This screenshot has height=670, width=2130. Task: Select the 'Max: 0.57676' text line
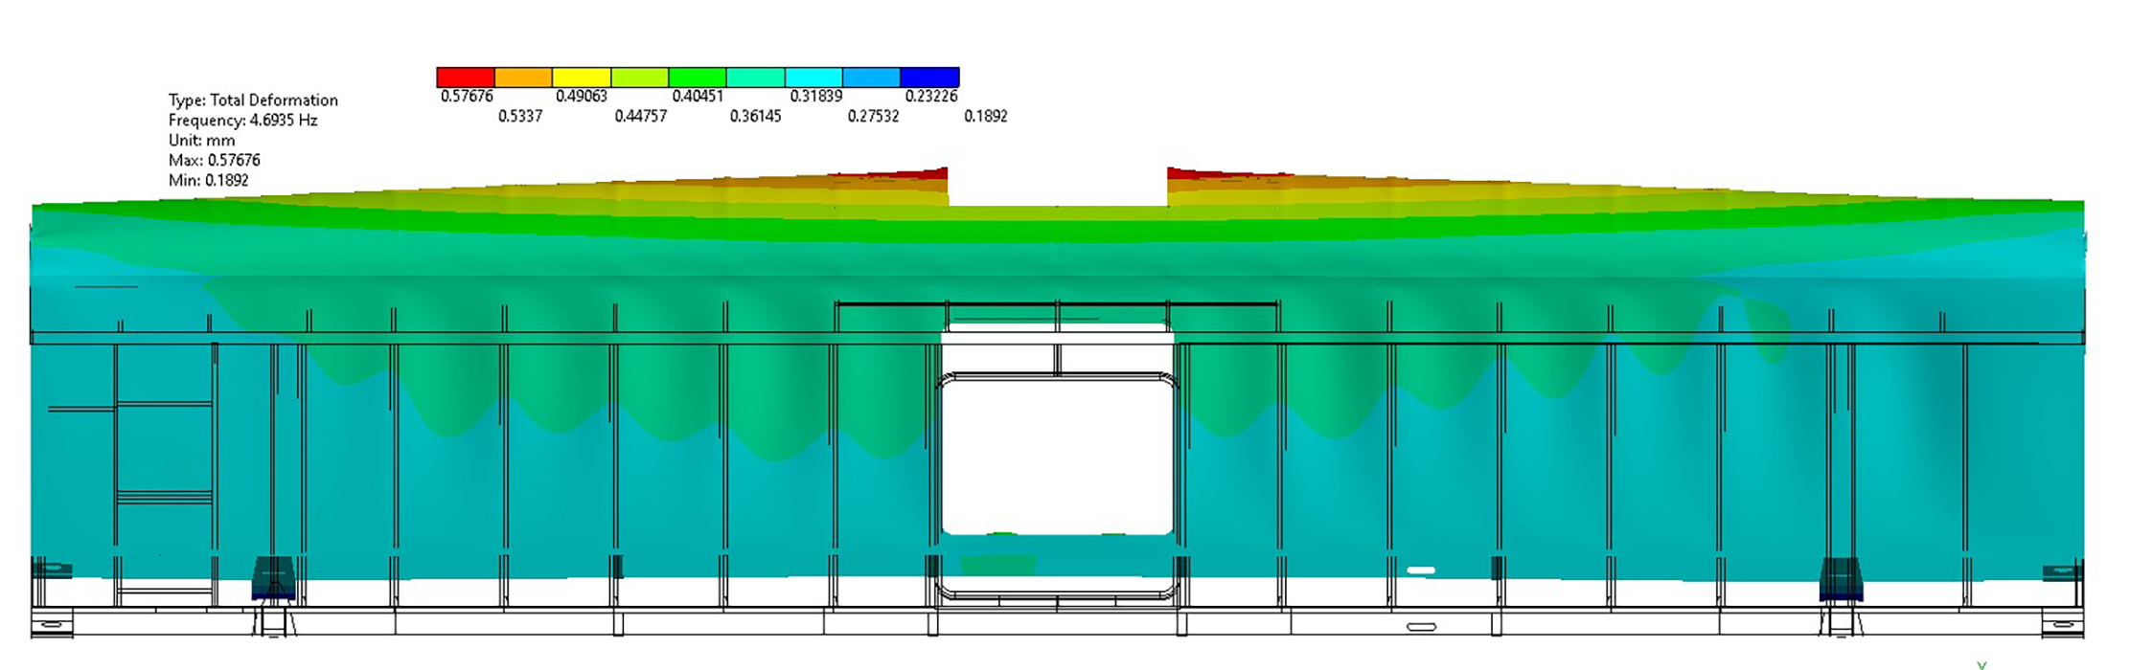coord(214,161)
